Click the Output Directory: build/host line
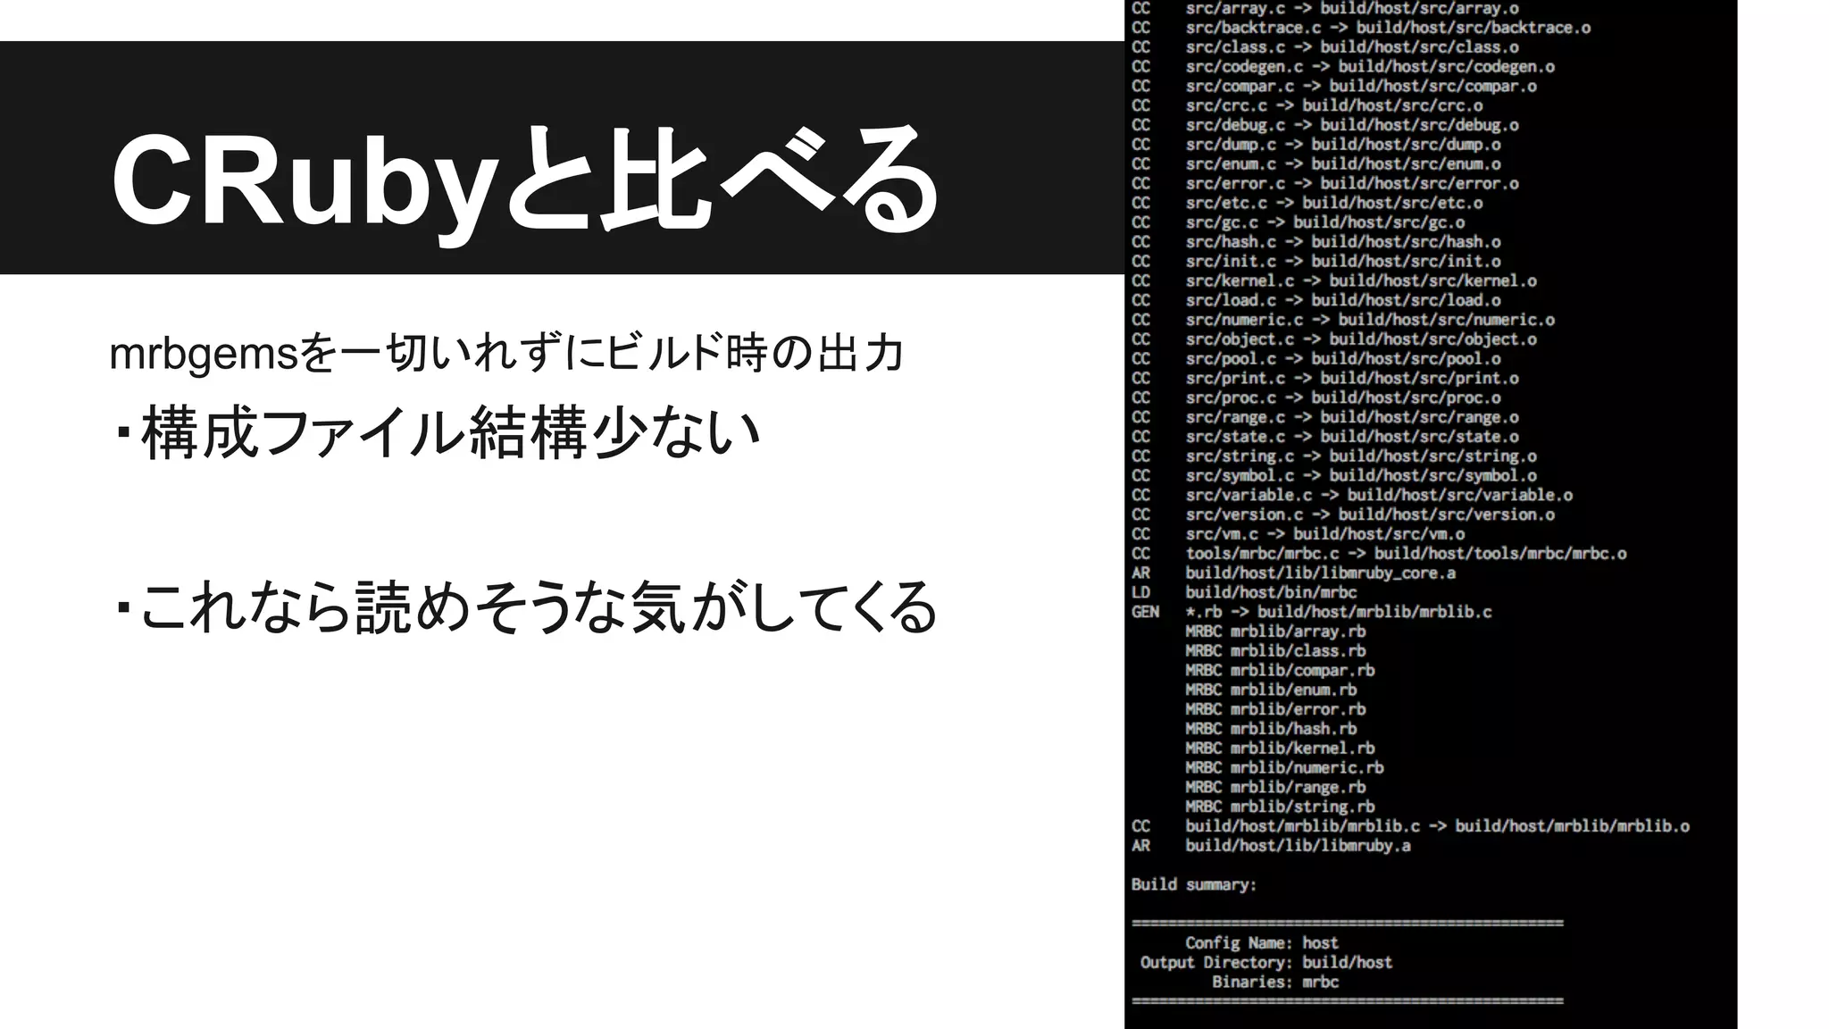Image resolution: width=1829 pixels, height=1029 pixels. point(1266,963)
